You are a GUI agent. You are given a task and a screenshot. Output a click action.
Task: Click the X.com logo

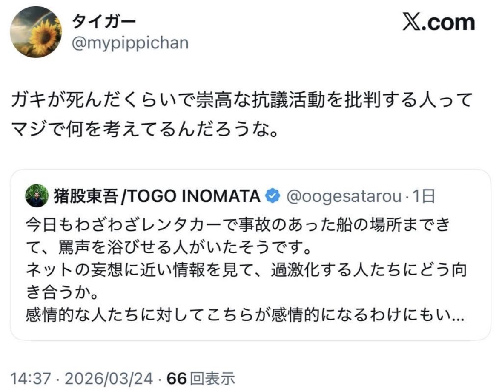(439, 22)
